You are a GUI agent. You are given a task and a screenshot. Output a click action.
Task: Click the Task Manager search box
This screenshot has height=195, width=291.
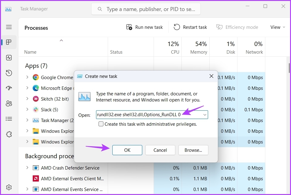(146, 9)
